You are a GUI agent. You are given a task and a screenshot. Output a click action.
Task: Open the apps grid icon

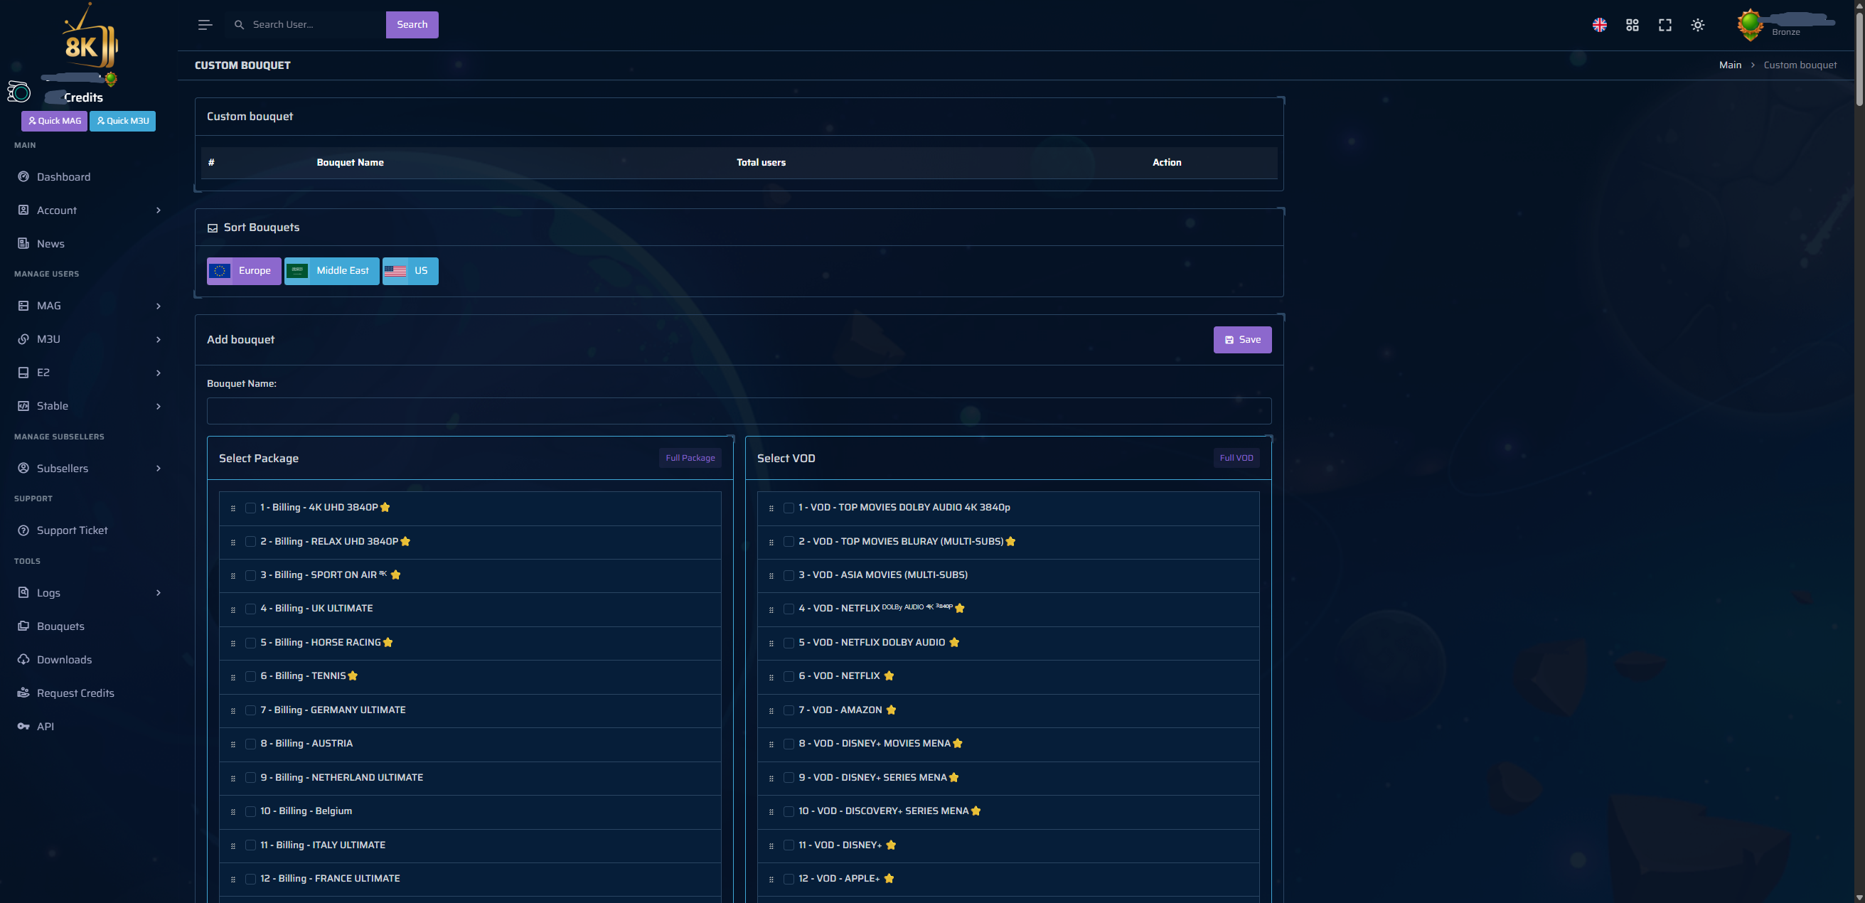pyautogui.click(x=1632, y=25)
